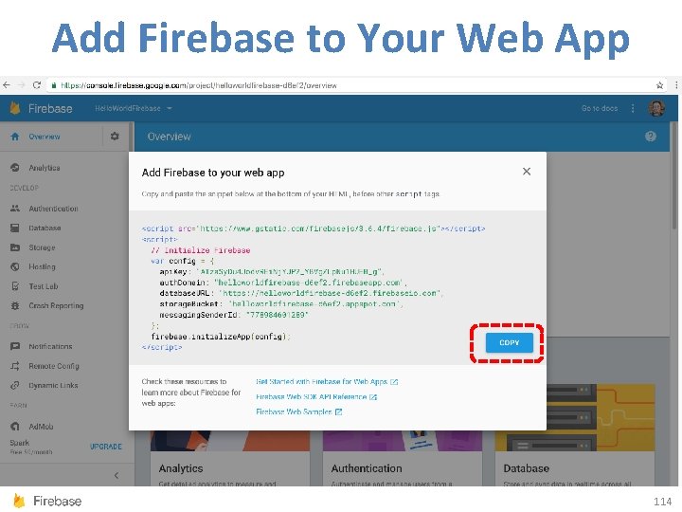The height and width of the screenshot is (512, 682).
Task: Click the browser forward arrow
Action: tap(21, 85)
